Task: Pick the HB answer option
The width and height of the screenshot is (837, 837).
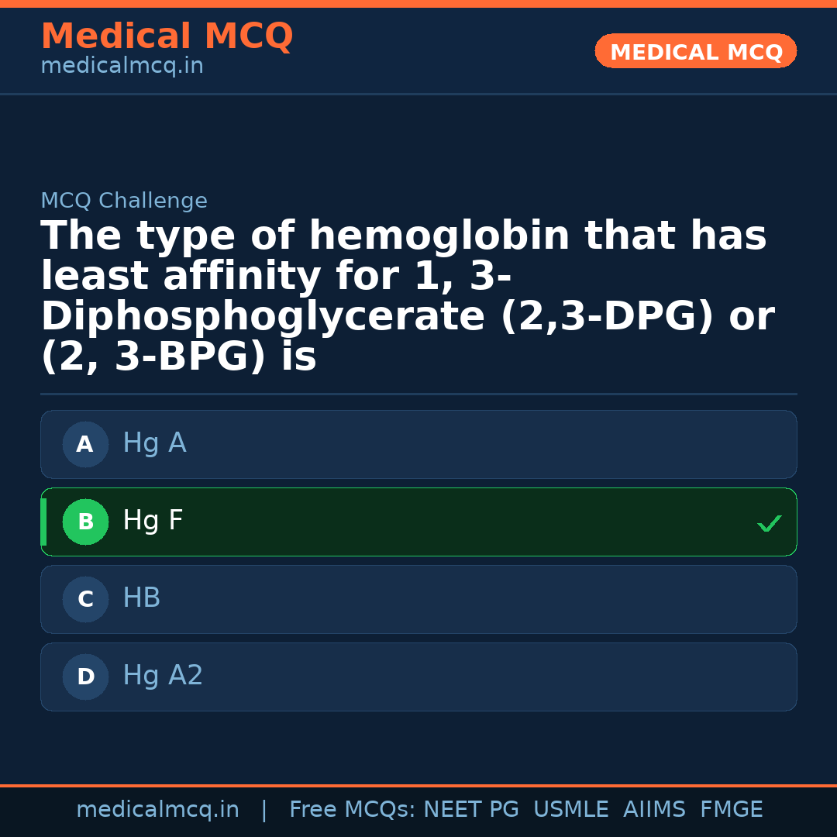Action: tap(418, 600)
